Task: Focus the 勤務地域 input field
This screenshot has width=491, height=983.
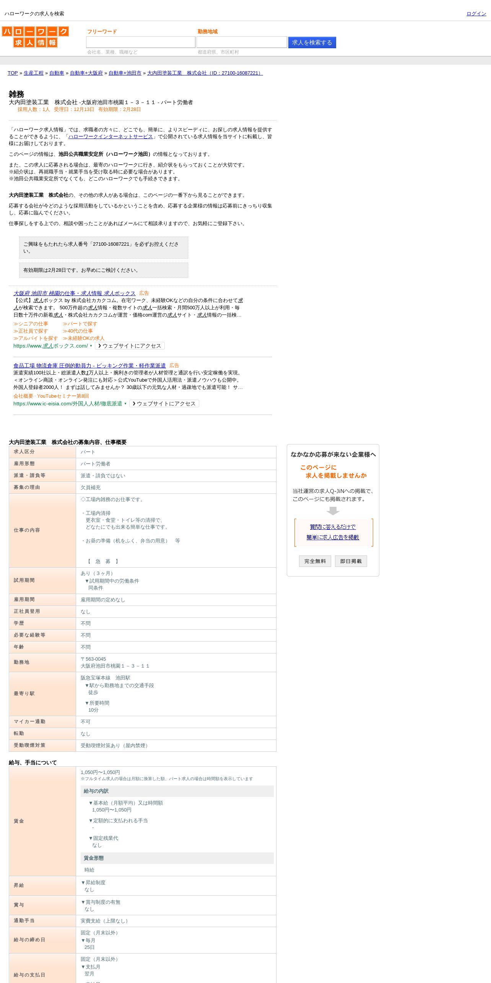Action: click(x=242, y=42)
